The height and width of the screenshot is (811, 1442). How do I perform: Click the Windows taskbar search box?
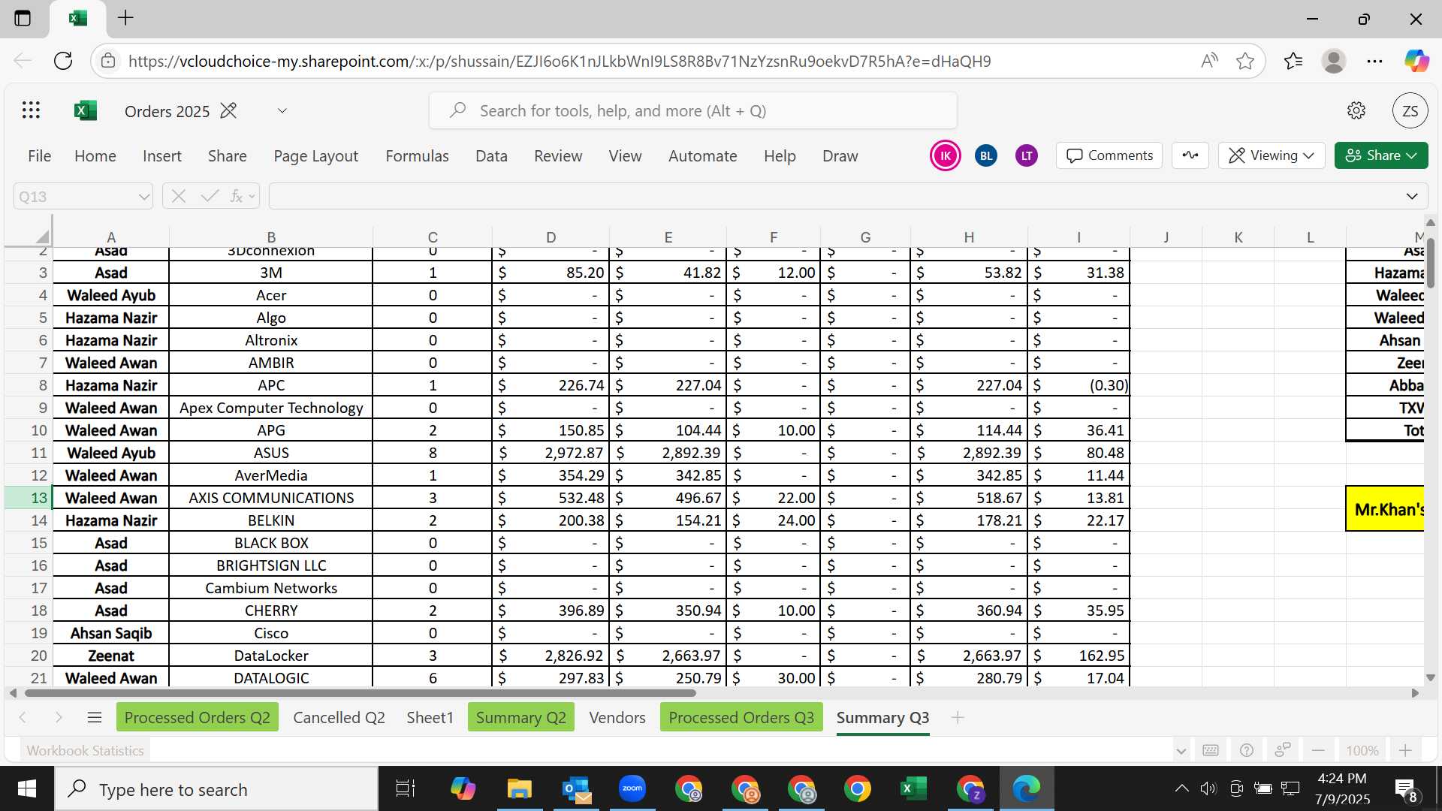(216, 789)
